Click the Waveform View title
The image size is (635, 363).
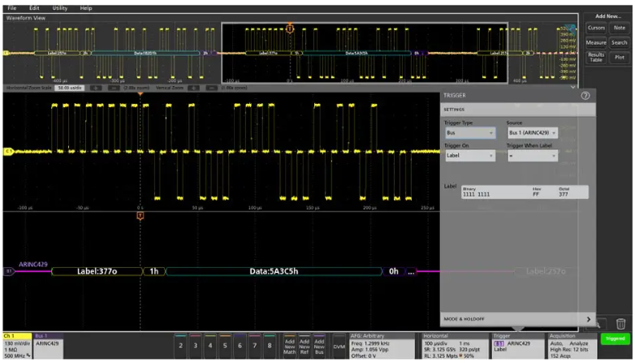click(26, 18)
